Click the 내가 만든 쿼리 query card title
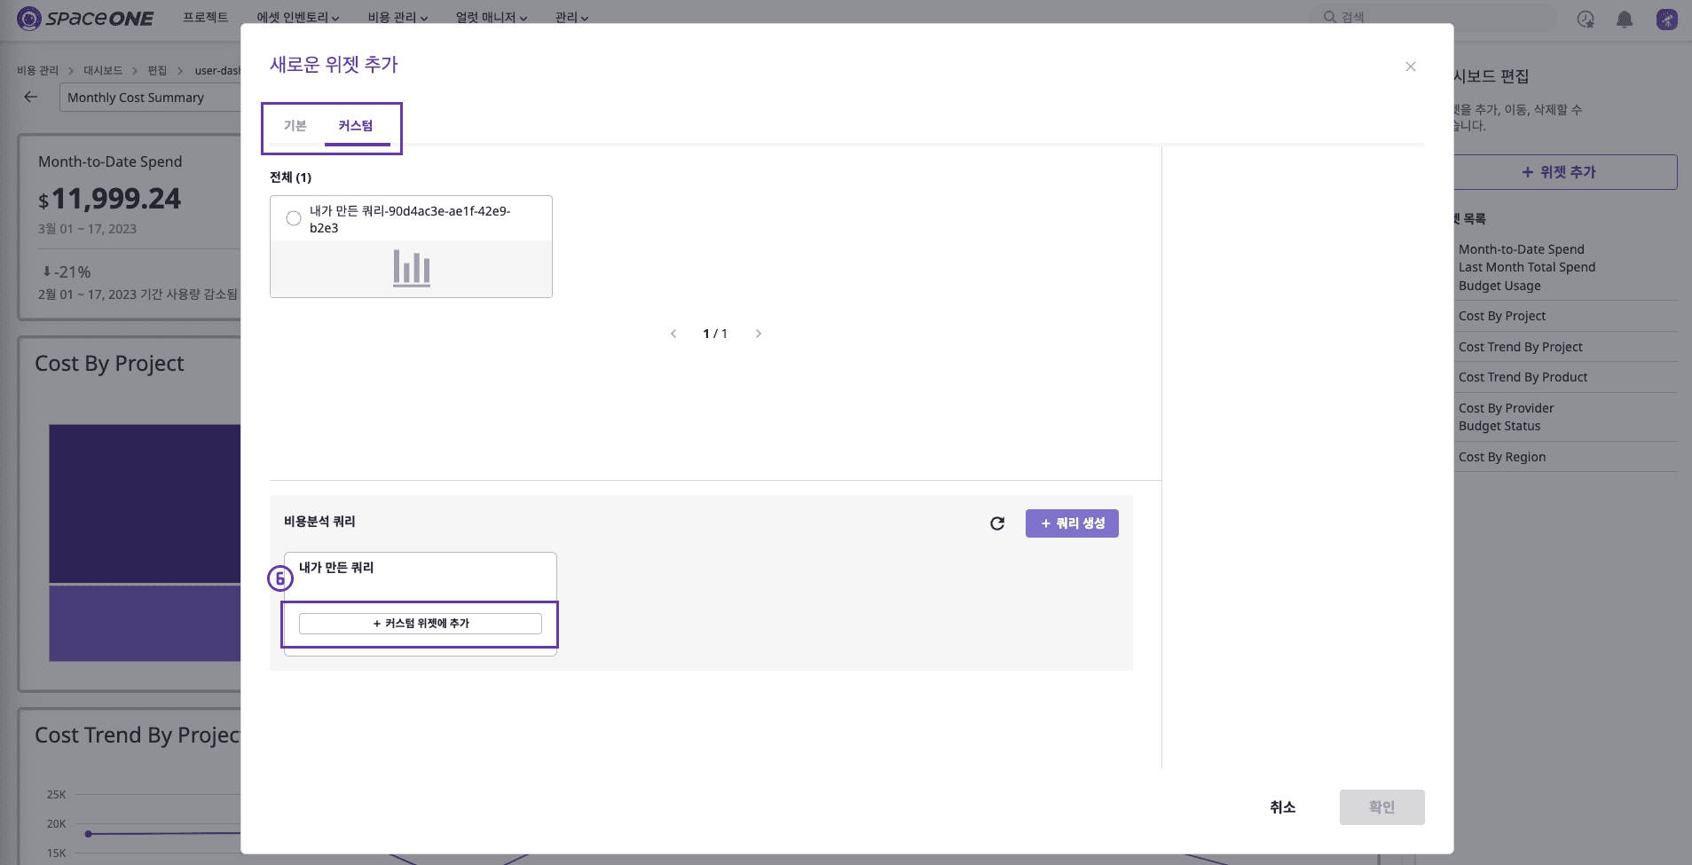 (x=336, y=568)
